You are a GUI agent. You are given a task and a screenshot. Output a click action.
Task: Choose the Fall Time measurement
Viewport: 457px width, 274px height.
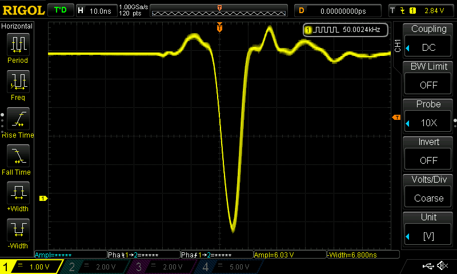coord(18,157)
